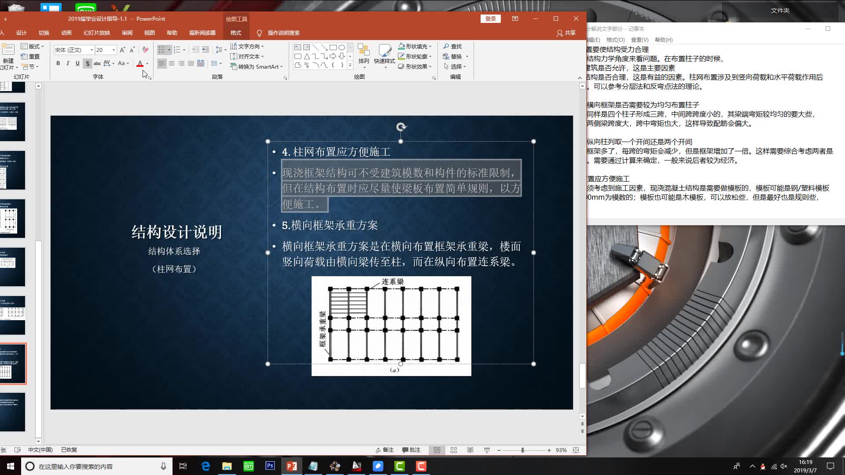
Task: Click the zoom slider handle
Action: [x=522, y=450]
